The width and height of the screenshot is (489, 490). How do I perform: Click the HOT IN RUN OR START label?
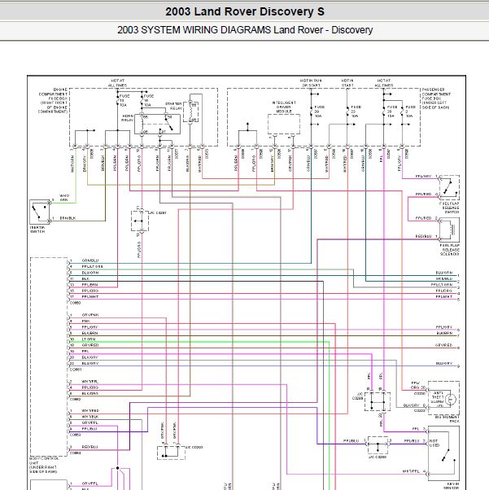[311, 83]
